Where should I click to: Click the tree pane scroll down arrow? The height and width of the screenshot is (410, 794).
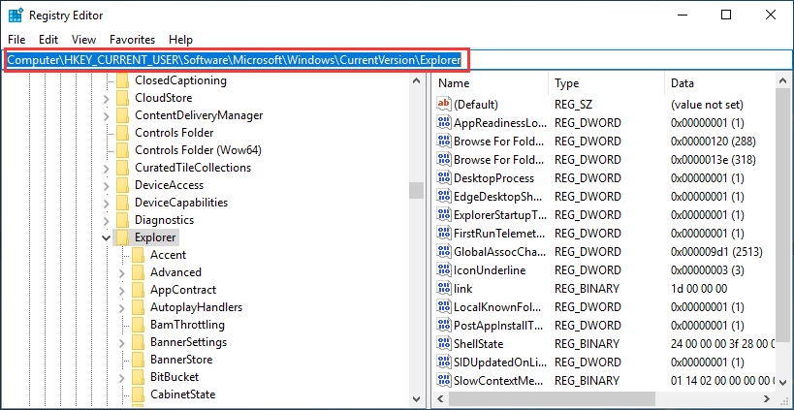click(416, 397)
